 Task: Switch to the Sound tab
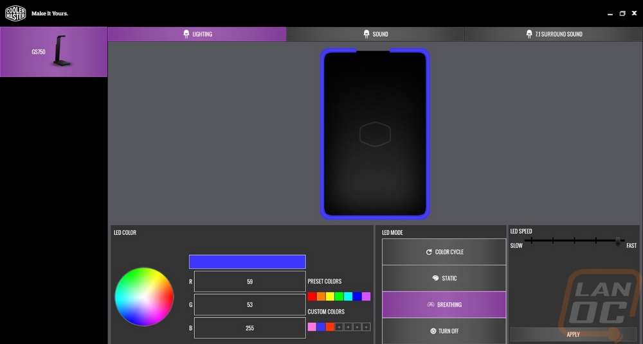376,34
